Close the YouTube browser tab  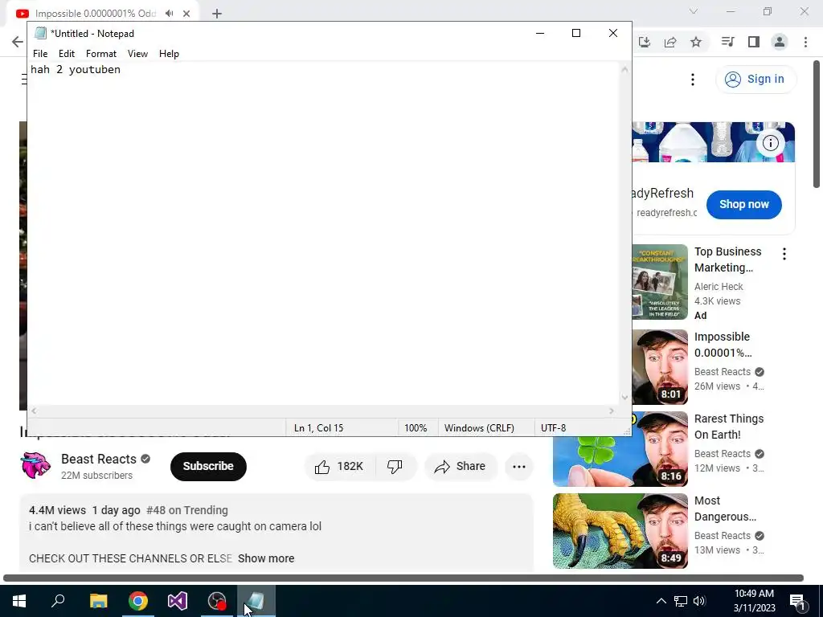pyautogui.click(x=186, y=14)
